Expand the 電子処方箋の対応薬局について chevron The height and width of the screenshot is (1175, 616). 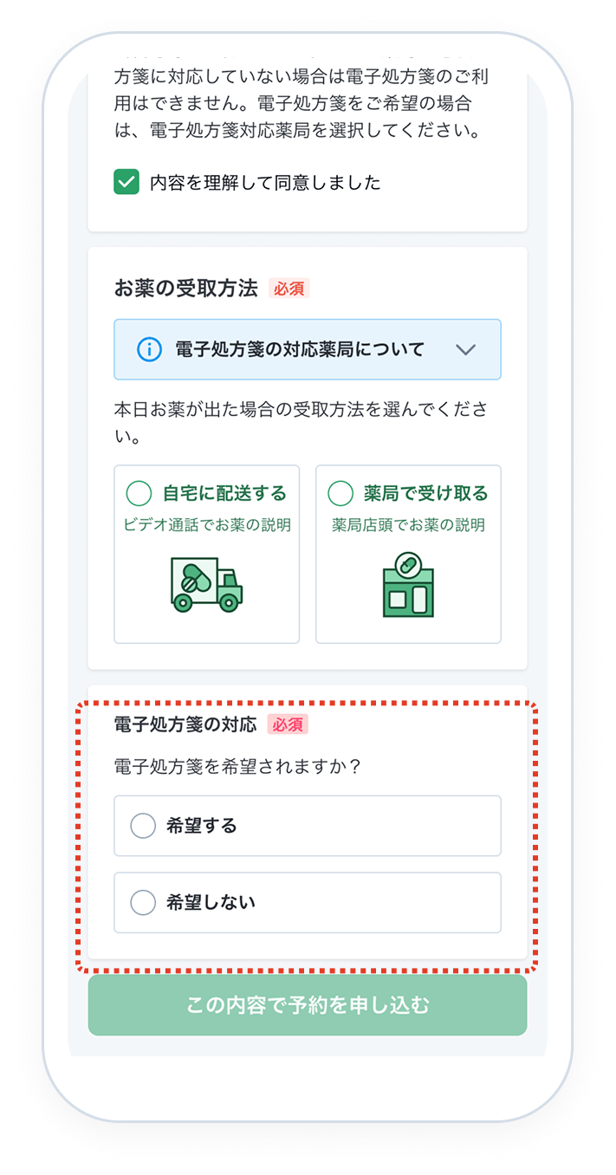466,349
